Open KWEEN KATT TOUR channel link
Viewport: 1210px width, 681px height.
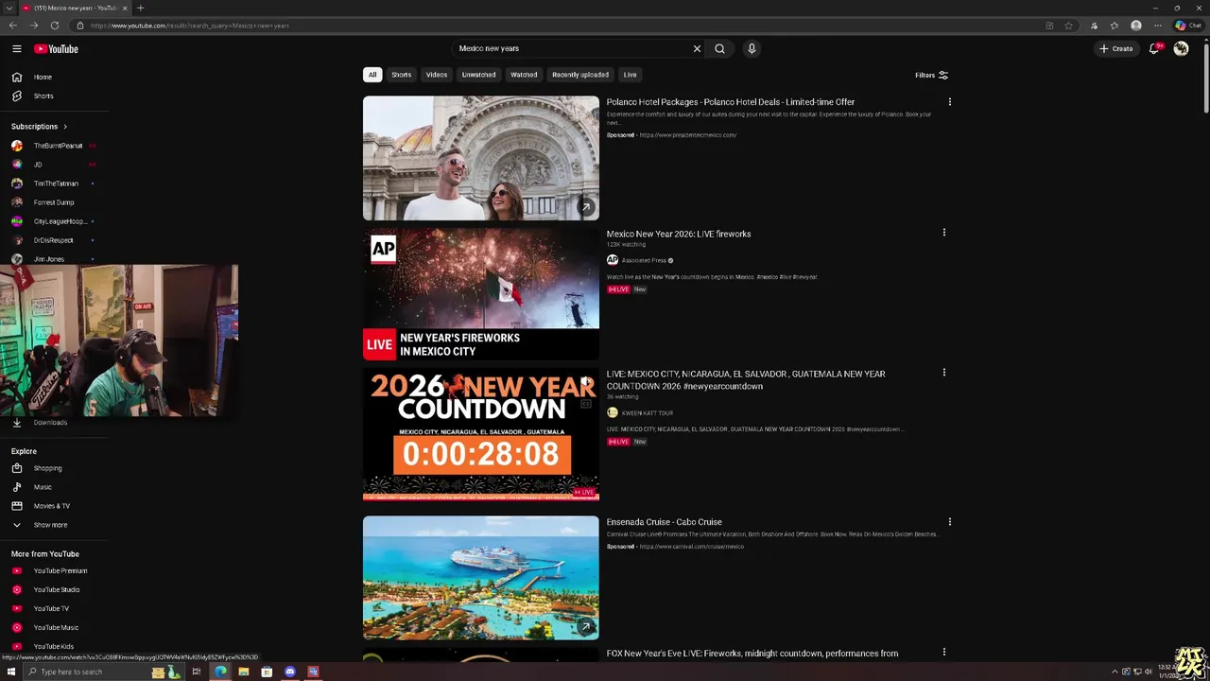(648, 412)
